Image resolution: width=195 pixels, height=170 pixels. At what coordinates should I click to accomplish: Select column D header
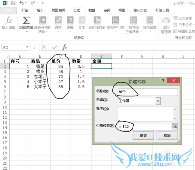pos(81,56)
